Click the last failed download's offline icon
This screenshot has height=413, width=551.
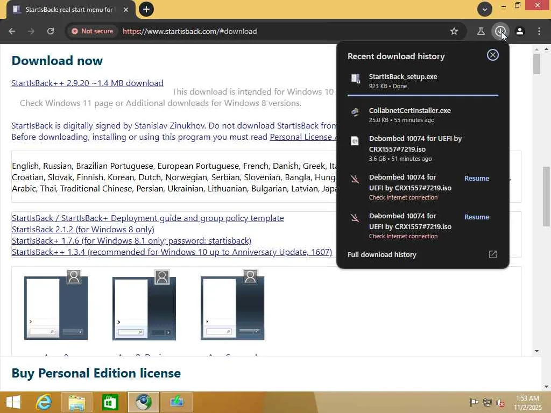[x=355, y=218]
